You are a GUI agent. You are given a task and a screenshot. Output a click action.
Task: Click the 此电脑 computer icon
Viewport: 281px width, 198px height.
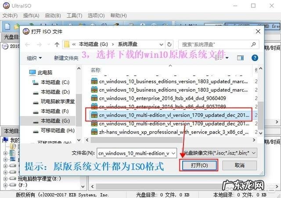32,72
